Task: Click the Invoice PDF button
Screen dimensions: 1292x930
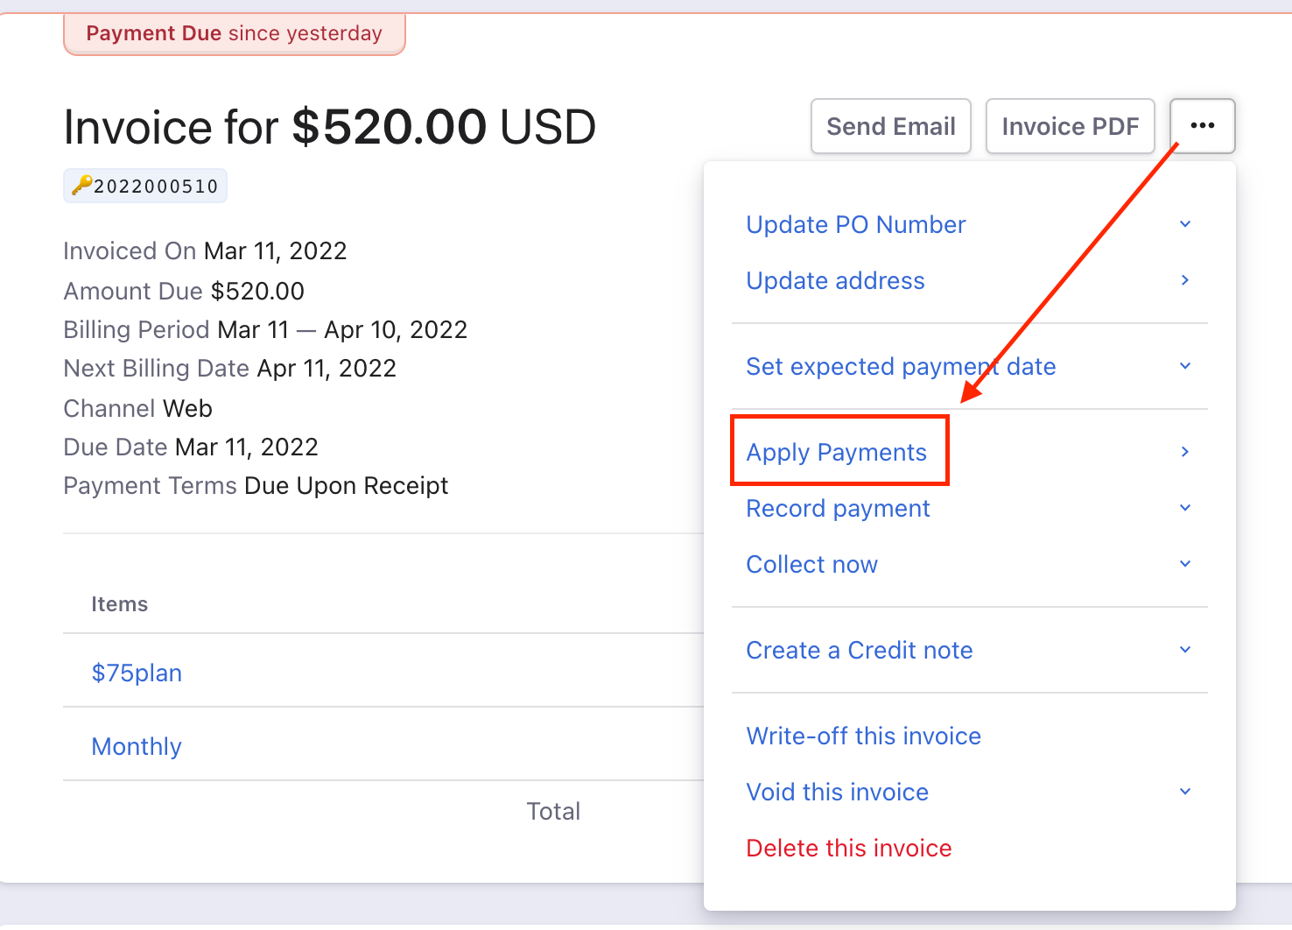Action: point(1070,125)
